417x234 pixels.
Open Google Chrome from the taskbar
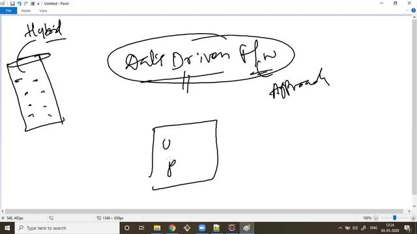coord(172,228)
